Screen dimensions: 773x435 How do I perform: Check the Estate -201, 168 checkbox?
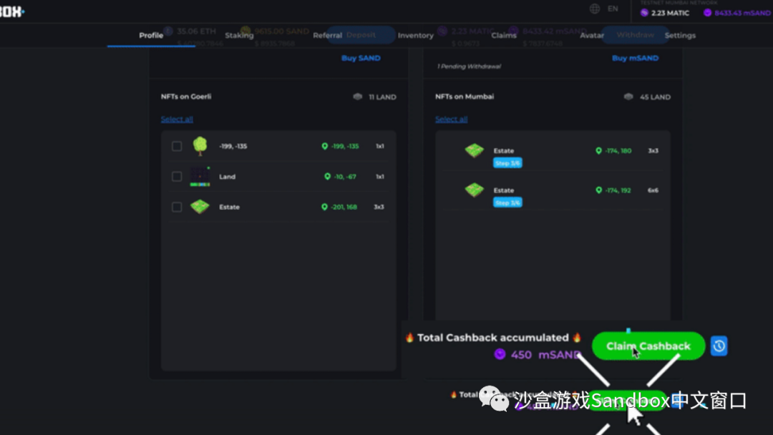click(177, 207)
